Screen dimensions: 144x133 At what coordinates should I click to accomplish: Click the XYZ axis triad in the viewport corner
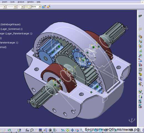[132, 120]
